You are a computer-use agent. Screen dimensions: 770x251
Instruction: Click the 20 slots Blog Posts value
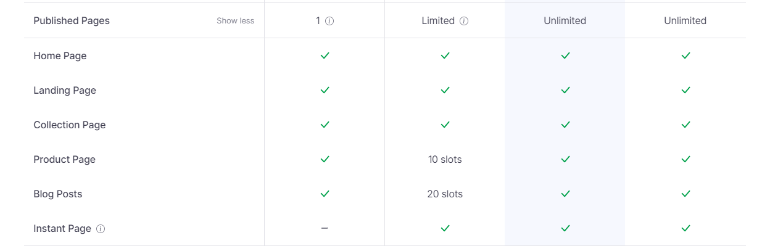click(445, 194)
